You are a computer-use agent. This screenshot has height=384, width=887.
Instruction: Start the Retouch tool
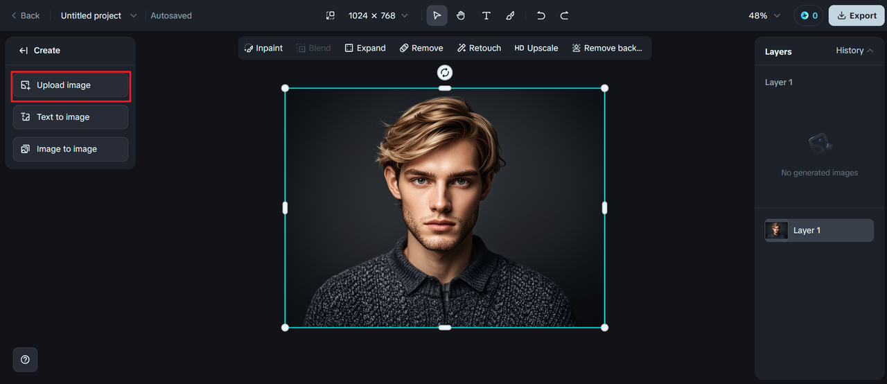point(479,48)
